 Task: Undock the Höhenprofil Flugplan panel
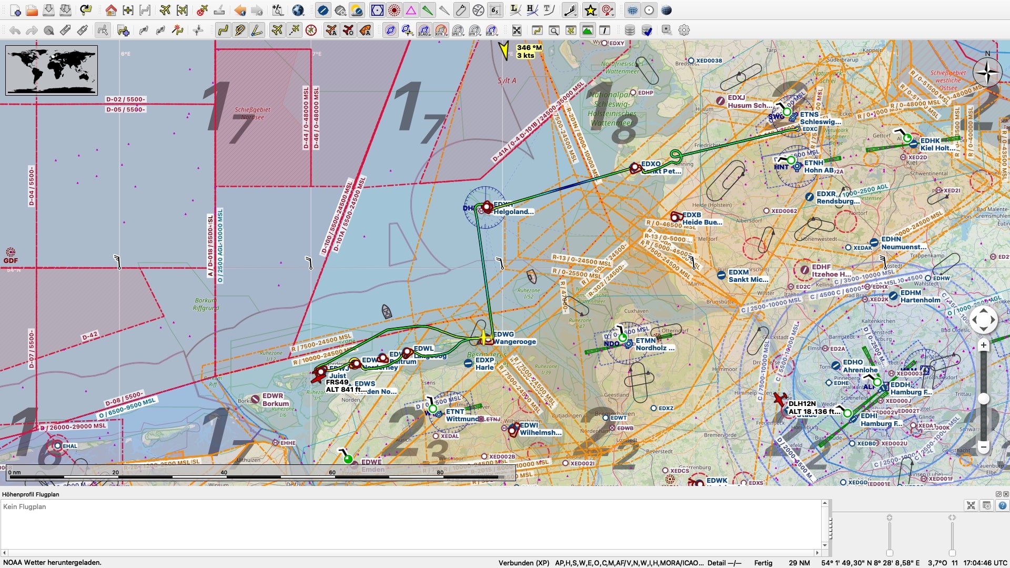coord(998,494)
